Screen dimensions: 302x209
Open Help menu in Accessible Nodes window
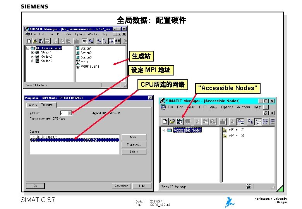click(257, 107)
